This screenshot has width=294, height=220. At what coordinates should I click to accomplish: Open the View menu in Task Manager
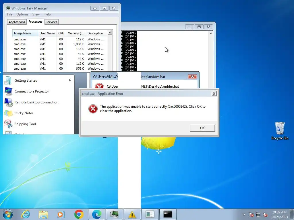pos(36,14)
